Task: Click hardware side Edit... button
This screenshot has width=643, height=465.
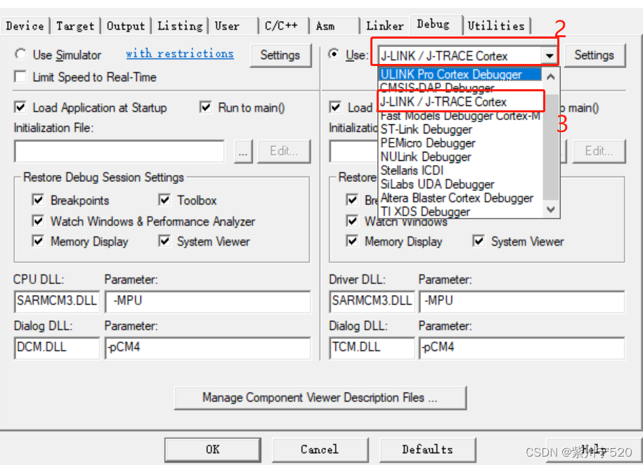Action: click(599, 151)
